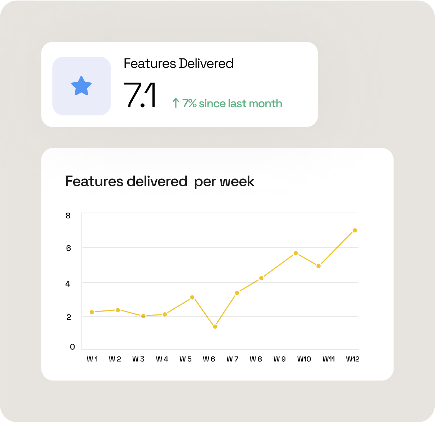The height and width of the screenshot is (422, 435).
Task: Select the W8 data point on chart
Action: click(261, 278)
